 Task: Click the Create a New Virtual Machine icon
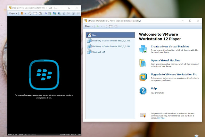coord(143,49)
